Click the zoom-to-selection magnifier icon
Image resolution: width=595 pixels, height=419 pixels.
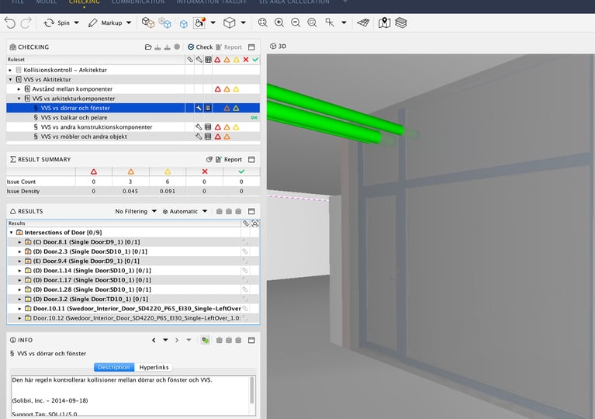[312, 23]
